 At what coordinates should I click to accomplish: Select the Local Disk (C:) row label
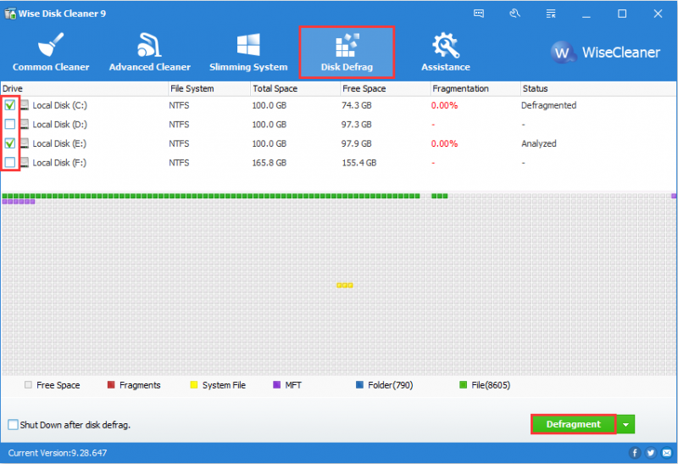(x=59, y=105)
